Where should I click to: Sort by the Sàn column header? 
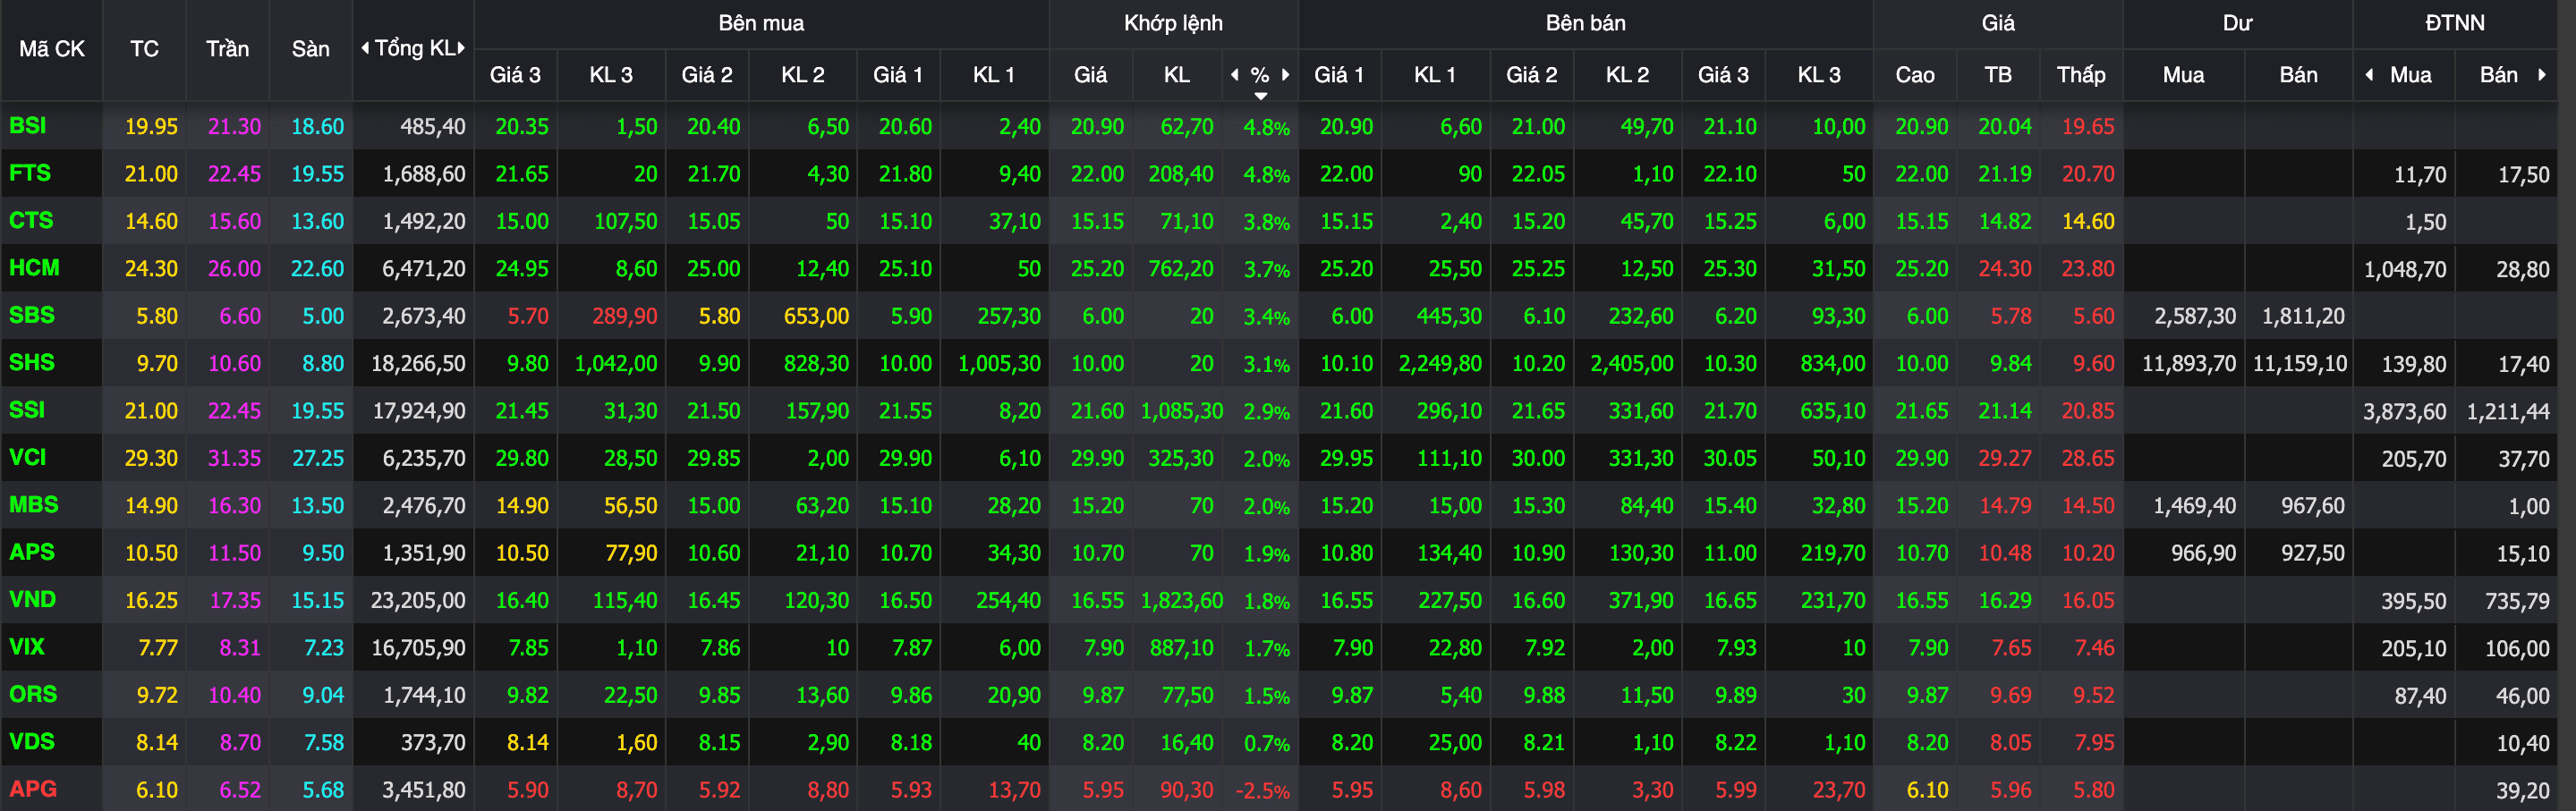(310, 49)
